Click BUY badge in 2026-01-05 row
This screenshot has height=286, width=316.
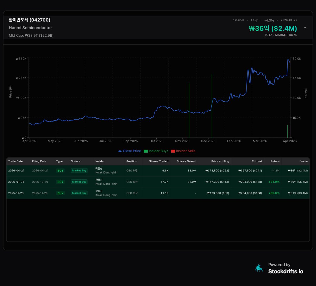click(61, 182)
